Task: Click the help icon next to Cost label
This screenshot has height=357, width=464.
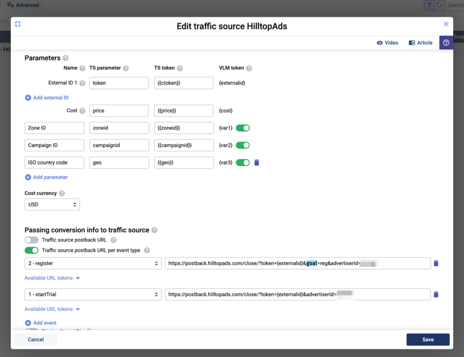Action: (x=82, y=111)
